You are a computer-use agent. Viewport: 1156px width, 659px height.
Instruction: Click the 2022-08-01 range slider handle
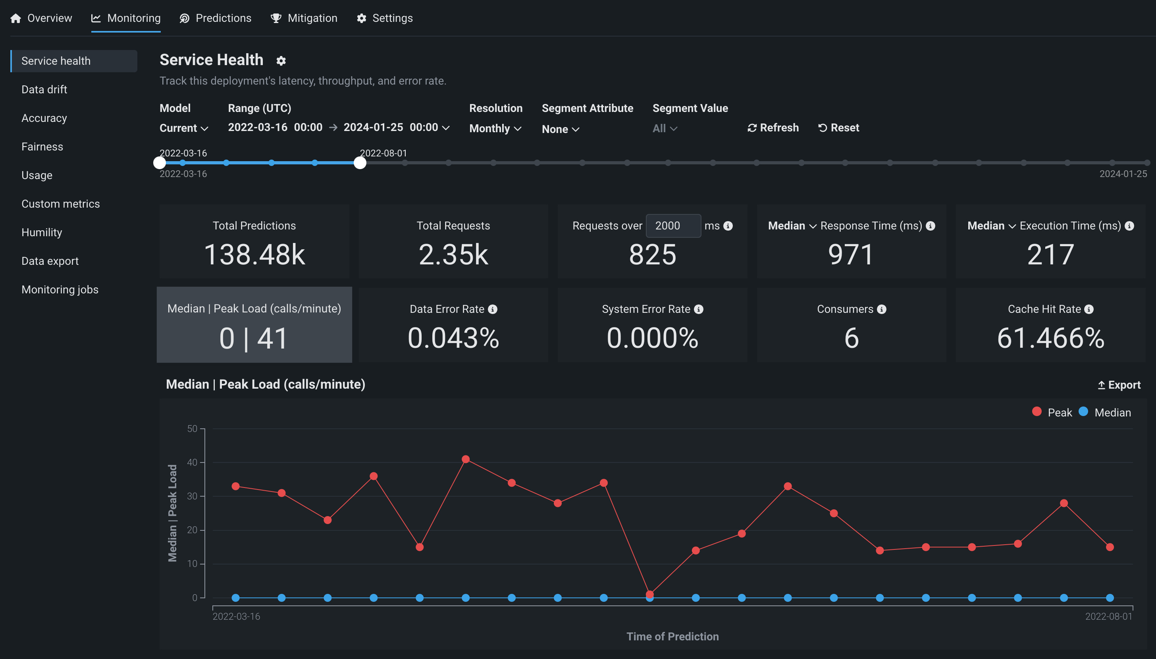click(x=360, y=163)
